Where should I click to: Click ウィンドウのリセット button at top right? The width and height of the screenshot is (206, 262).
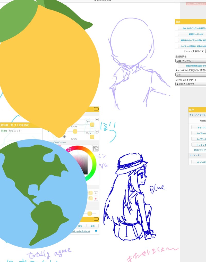click(x=196, y=4)
